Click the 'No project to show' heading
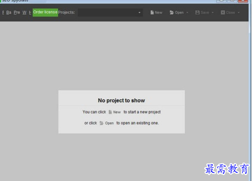 pyautogui.click(x=122, y=100)
